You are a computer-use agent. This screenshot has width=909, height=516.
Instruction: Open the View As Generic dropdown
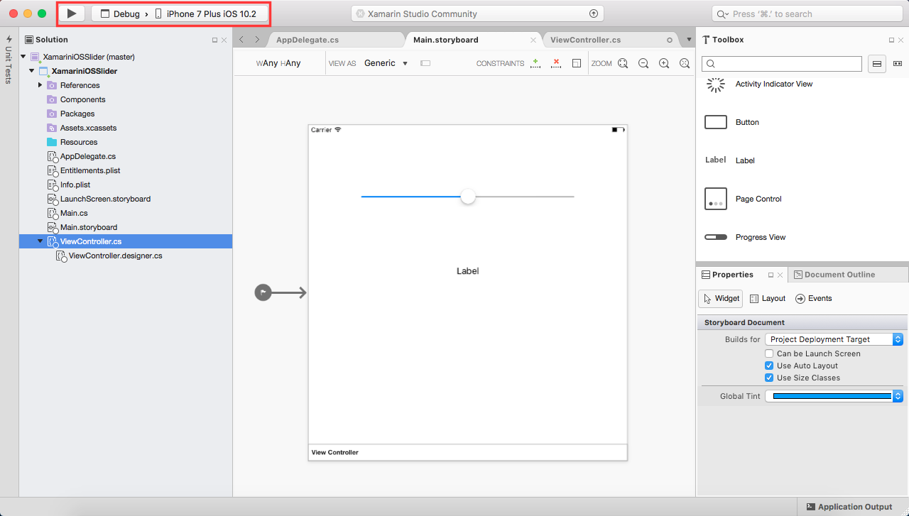(386, 63)
